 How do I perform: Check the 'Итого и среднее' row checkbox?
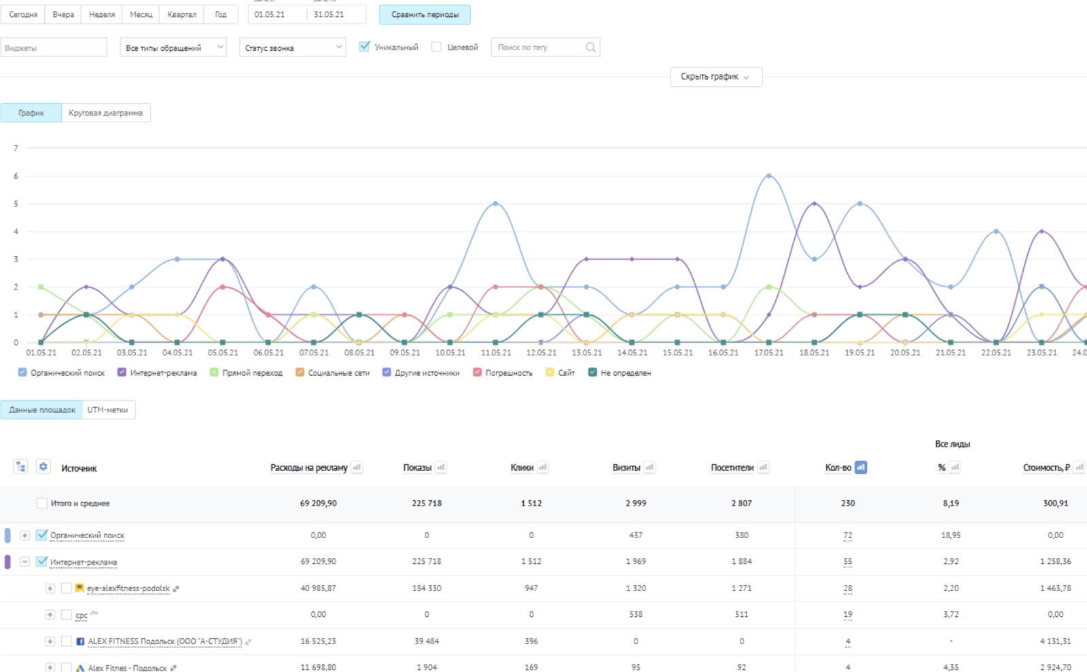point(42,503)
